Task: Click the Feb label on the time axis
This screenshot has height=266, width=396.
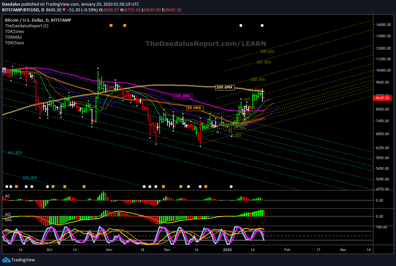Action: (x=287, y=250)
